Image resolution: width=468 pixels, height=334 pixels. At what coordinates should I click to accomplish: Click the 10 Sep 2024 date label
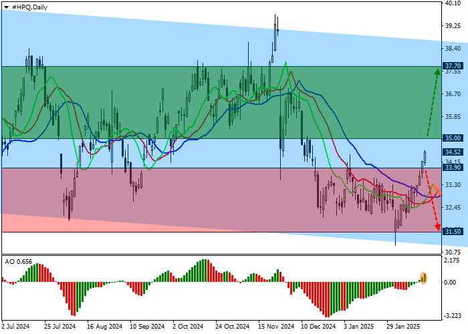(146, 327)
